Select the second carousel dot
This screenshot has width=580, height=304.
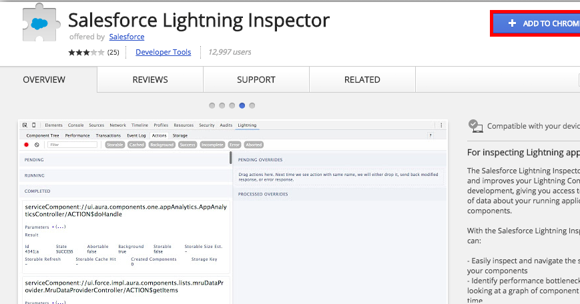click(x=222, y=105)
